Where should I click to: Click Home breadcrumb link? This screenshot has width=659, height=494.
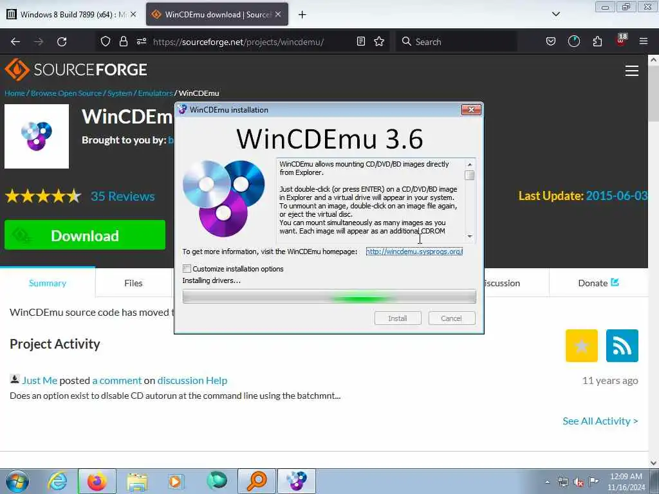tap(15, 93)
